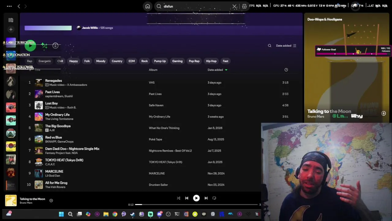Image resolution: width=392 pixels, height=221 pixels.
Task: Open the Date added sort and view dropdown
Action: coord(286,46)
